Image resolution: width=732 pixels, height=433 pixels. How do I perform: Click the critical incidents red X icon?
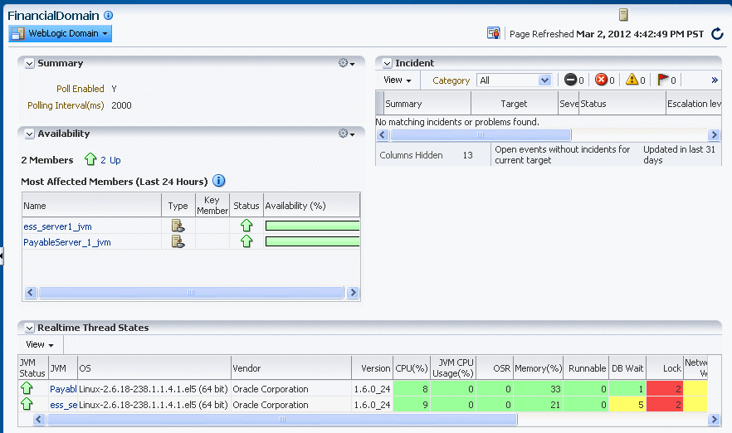601,80
